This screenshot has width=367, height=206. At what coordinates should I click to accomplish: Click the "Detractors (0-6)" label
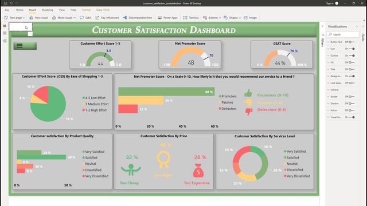click(272, 109)
